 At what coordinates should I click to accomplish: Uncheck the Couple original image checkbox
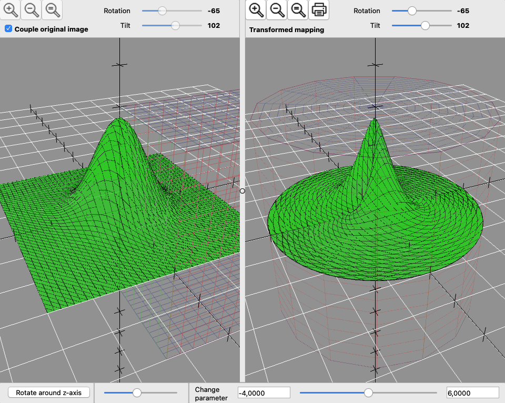[x=8, y=29]
